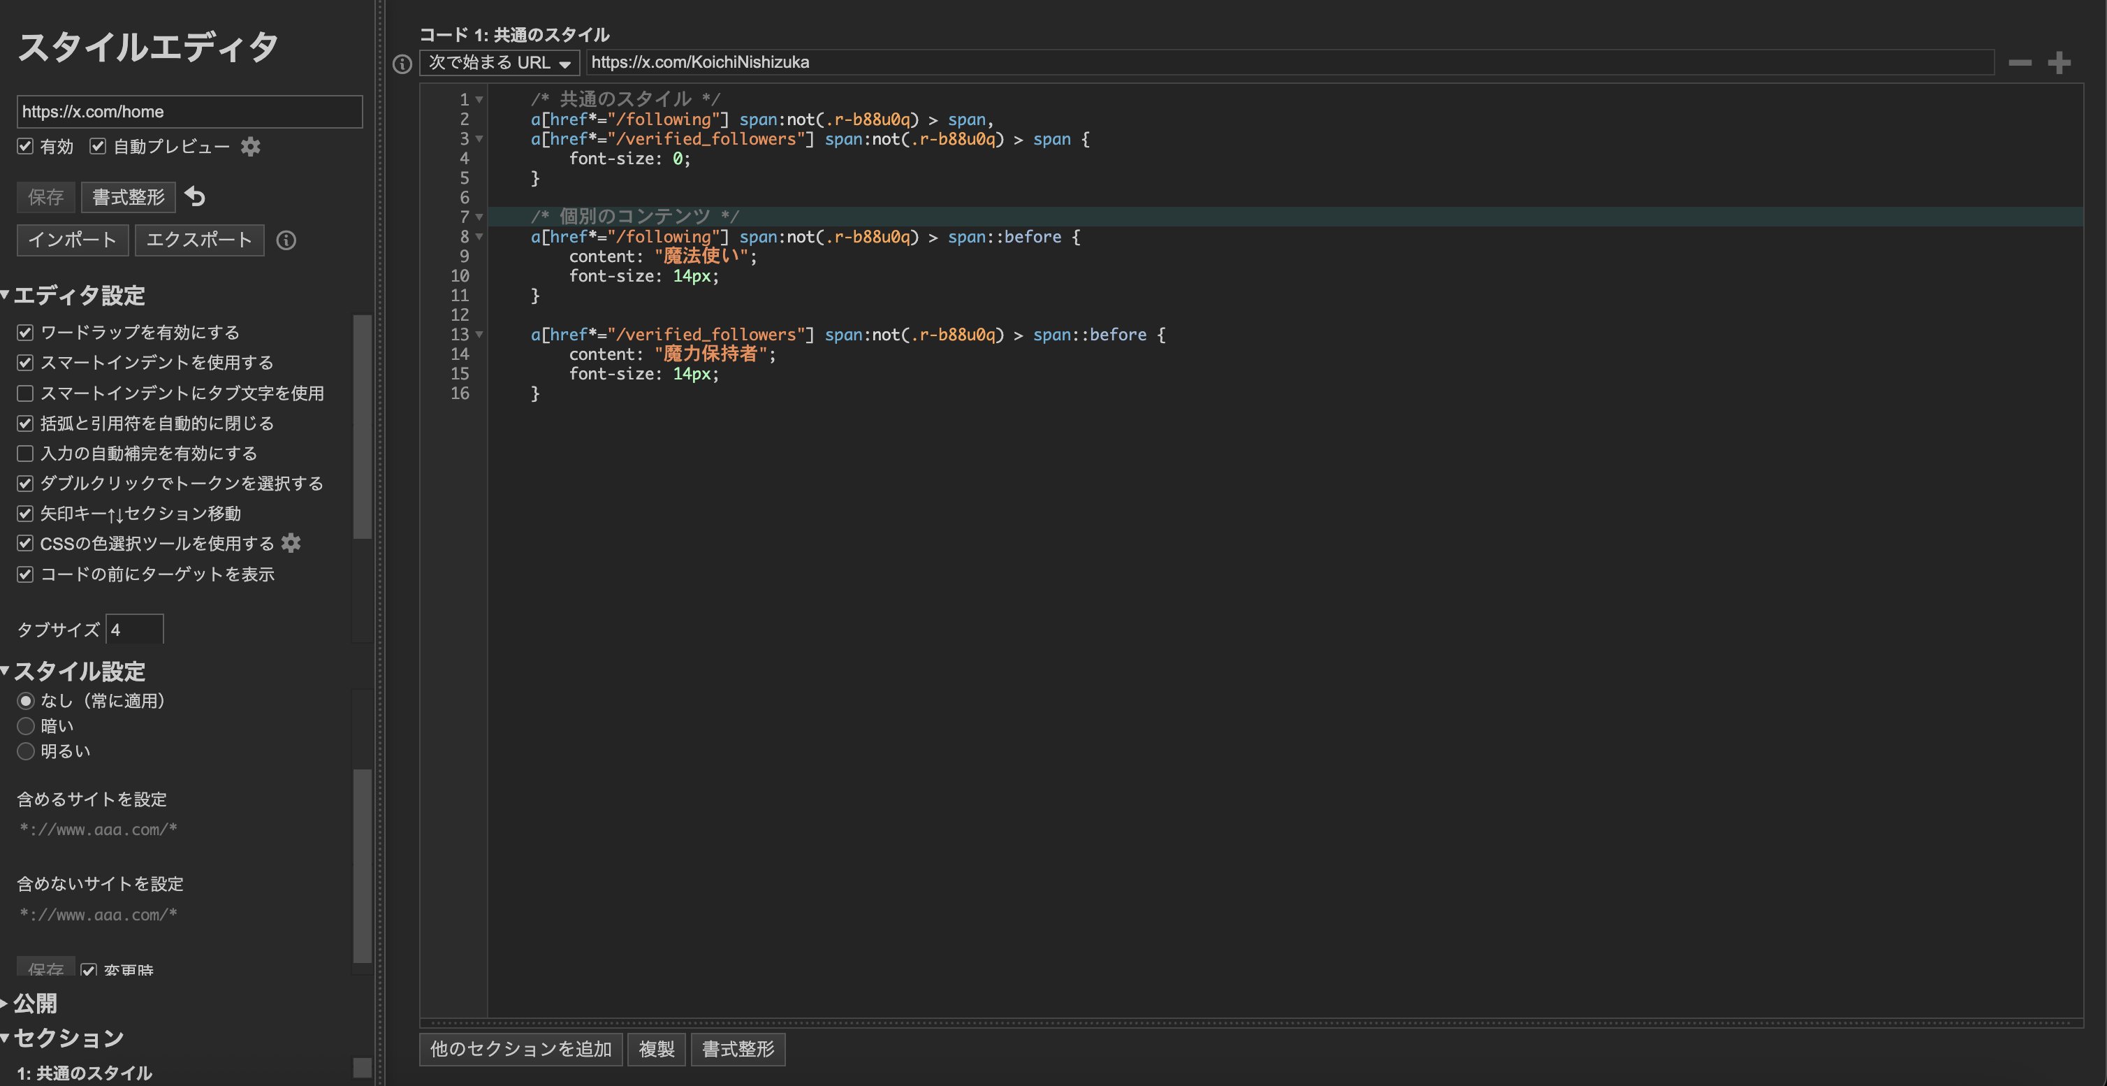Click info icon beside URL type dropdown
This screenshot has height=1086, width=2107.
click(402, 63)
